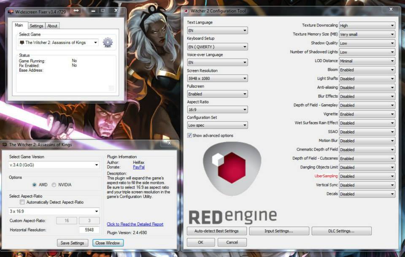This screenshot has height=257, width=405.
Task: Open the Depth of Field - Cutscenes dropdown
Action: (x=367, y=158)
